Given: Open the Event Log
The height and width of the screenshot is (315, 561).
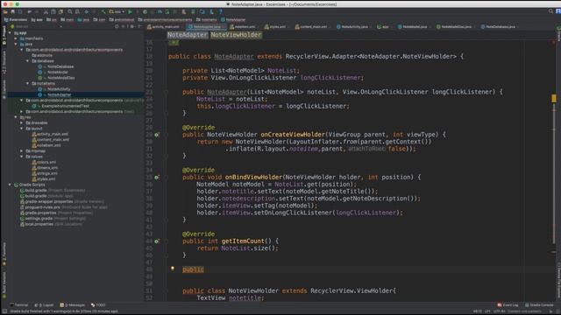Looking at the screenshot, I should pos(508,305).
